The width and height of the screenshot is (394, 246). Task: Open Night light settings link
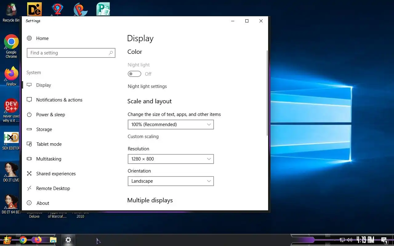coord(147,86)
